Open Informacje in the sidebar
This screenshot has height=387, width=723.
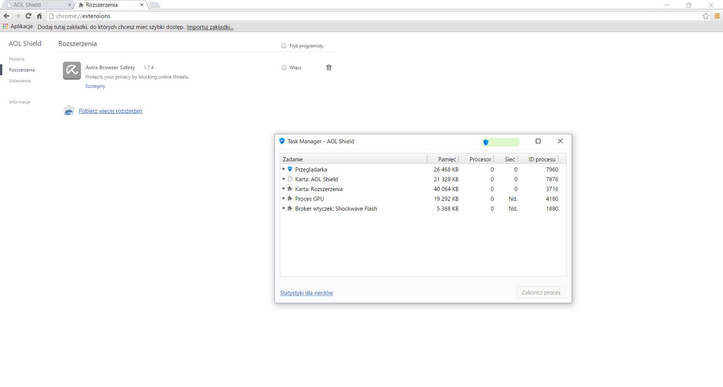point(19,102)
